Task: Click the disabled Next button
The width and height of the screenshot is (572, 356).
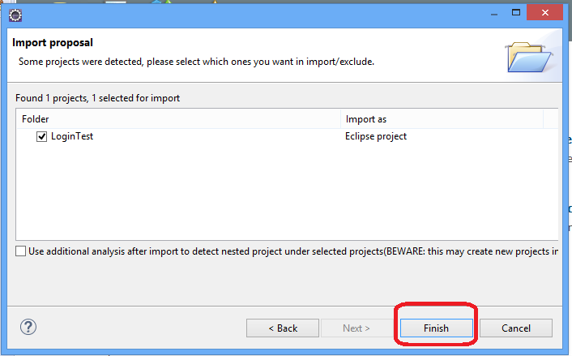Action: pyautogui.click(x=356, y=328)
